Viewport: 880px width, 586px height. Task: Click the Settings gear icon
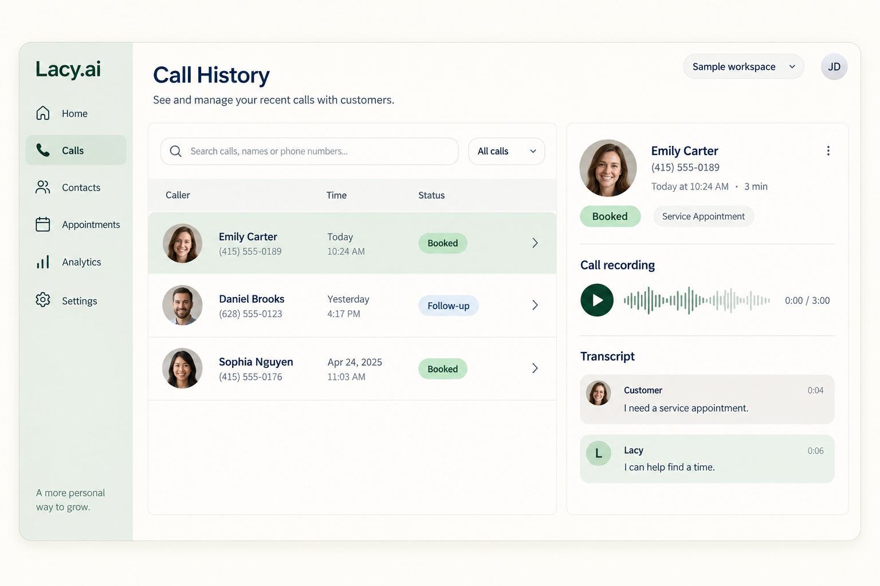pos(43,300)
